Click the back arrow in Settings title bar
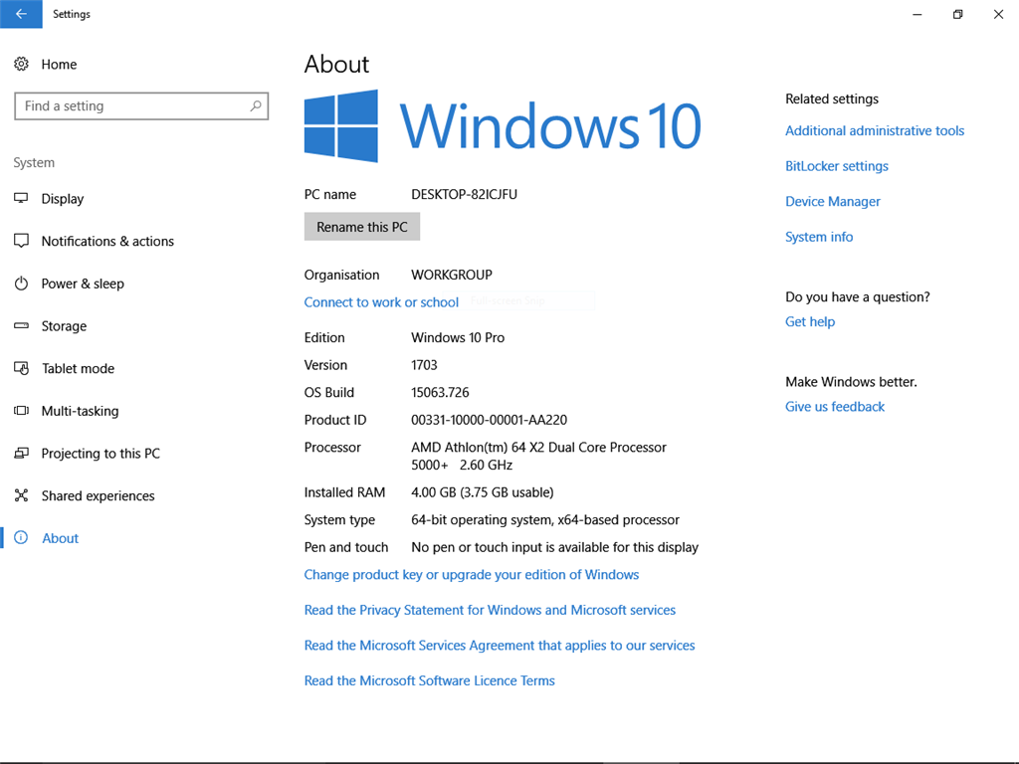The height and width of the screenshot is (764, 1019). click(21, 14)
